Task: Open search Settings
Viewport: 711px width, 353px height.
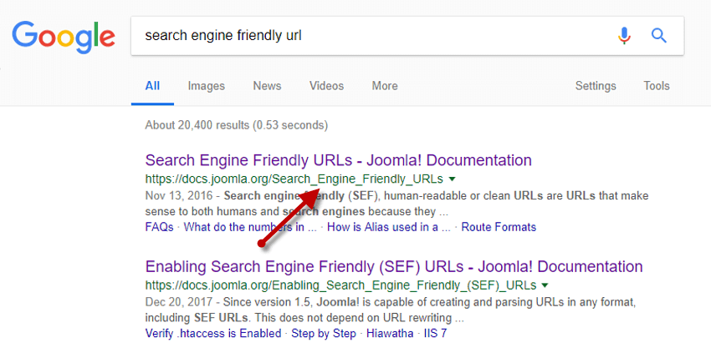Action: coord(596,86)
